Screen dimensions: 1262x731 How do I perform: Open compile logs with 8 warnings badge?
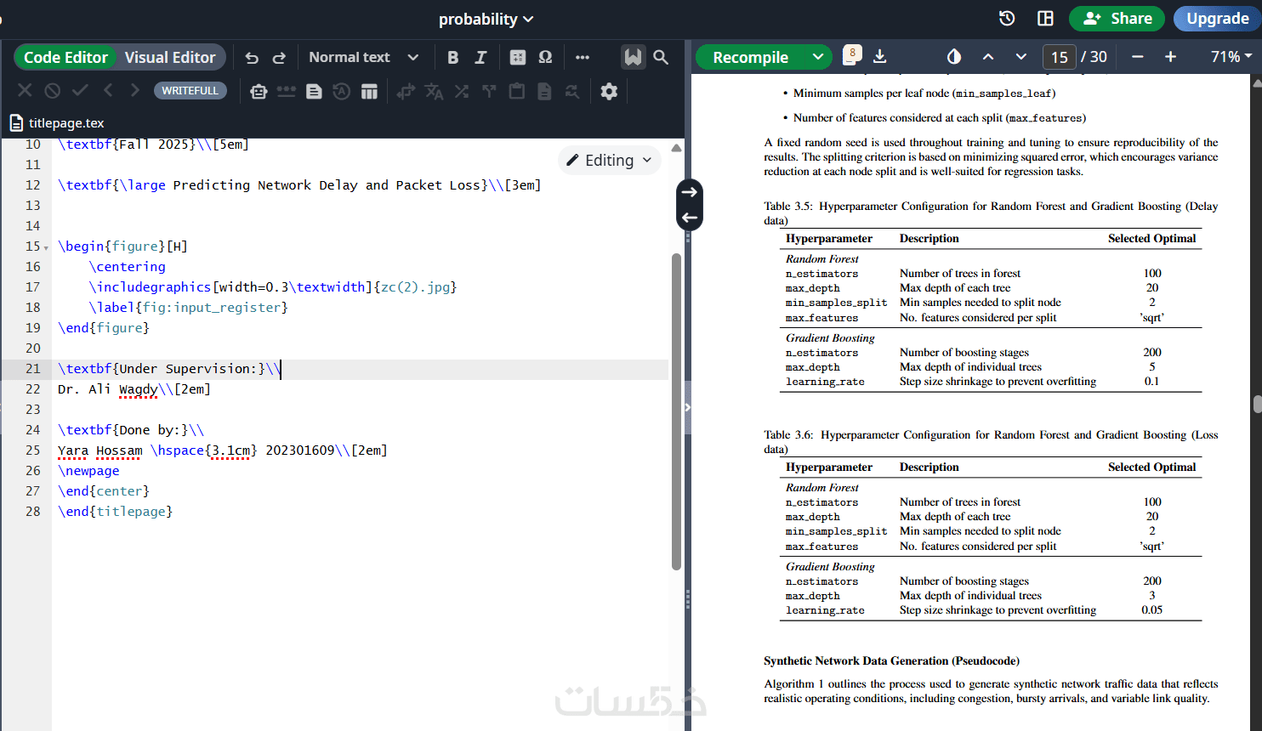pos(851,55)
